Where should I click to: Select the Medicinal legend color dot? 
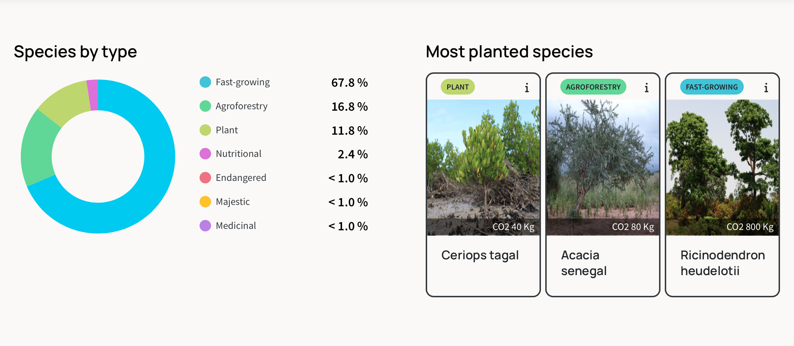click(x=205, y=226)
